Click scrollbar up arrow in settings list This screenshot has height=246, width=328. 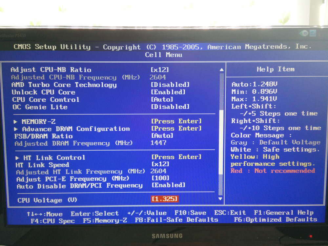tap(221, 70)
